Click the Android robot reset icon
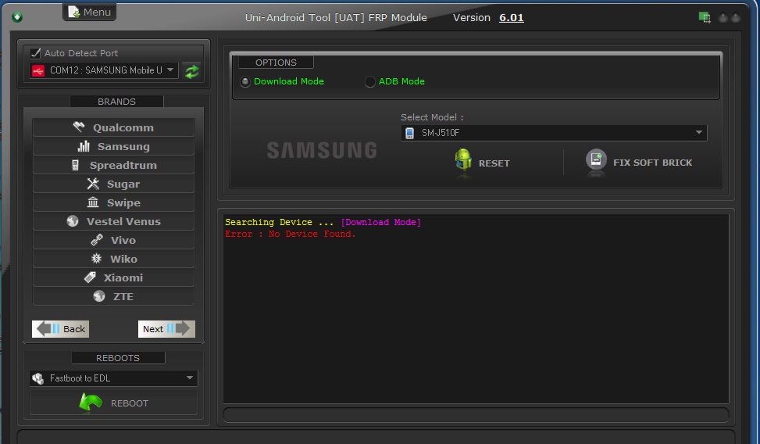The height and width of the screenshot is (444, 760). (463, 160)
